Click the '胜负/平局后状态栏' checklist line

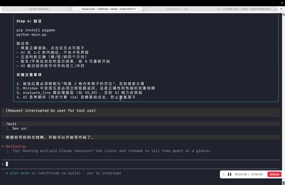coord(63,61)
